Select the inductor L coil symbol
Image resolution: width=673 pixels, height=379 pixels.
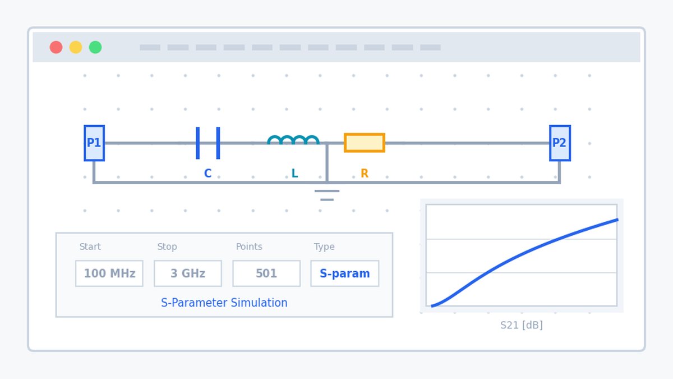(293, 140)
